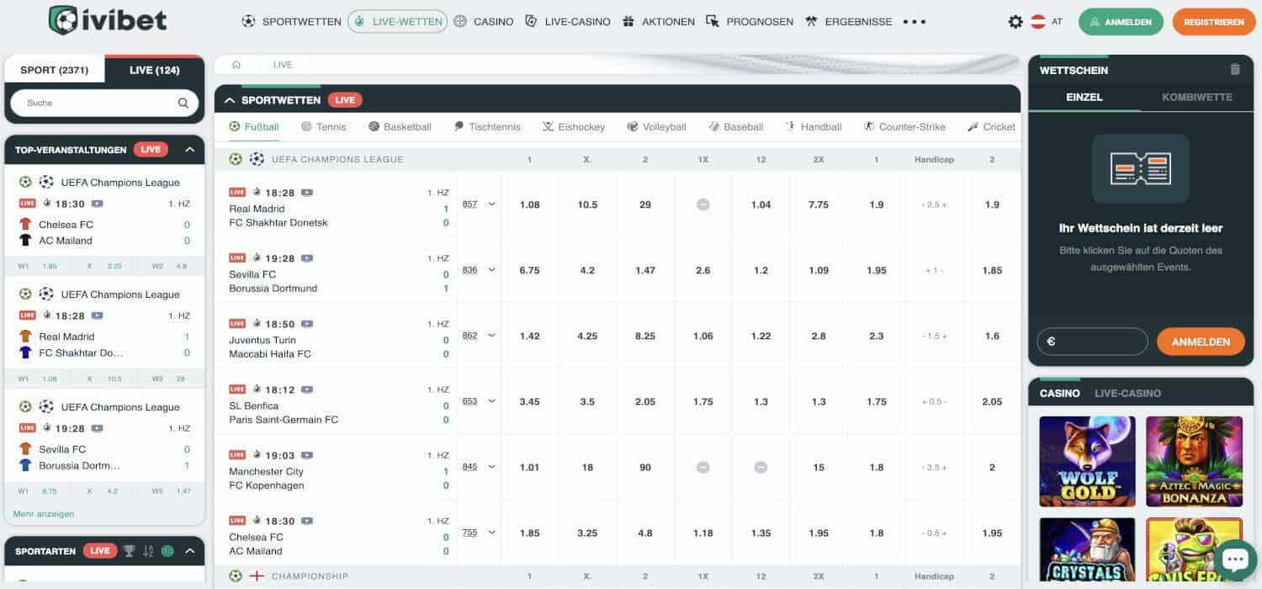Select the Tischtennis sport tab
The height and width of the screenshot is (589, 1262).
click(x=487, y=127)
